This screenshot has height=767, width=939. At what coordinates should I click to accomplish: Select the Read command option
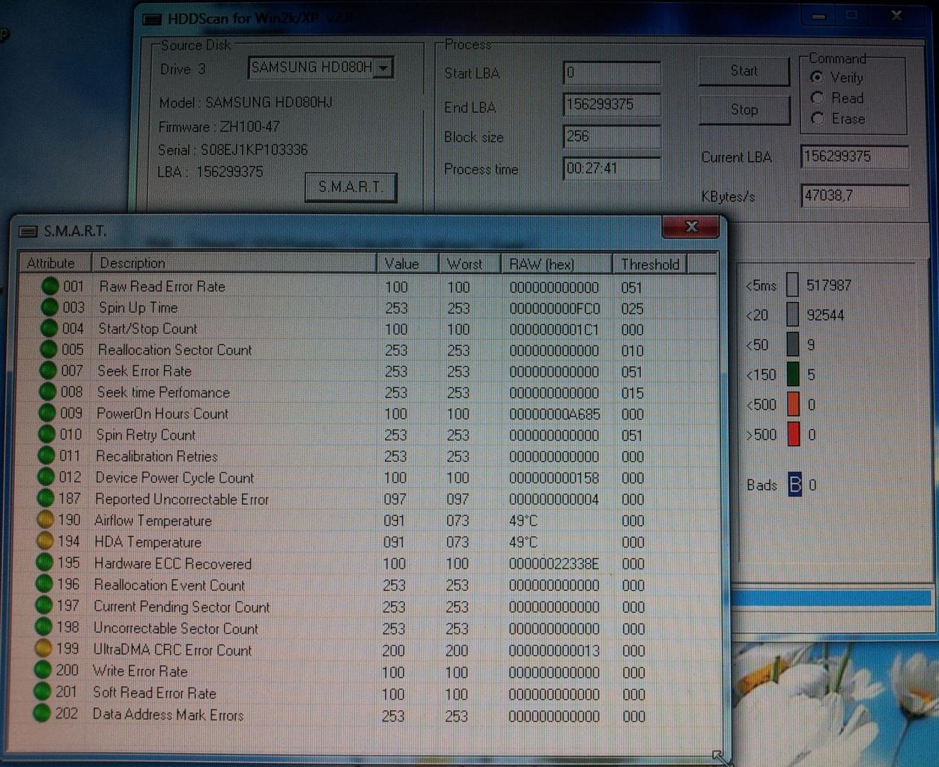coord(817,98)
